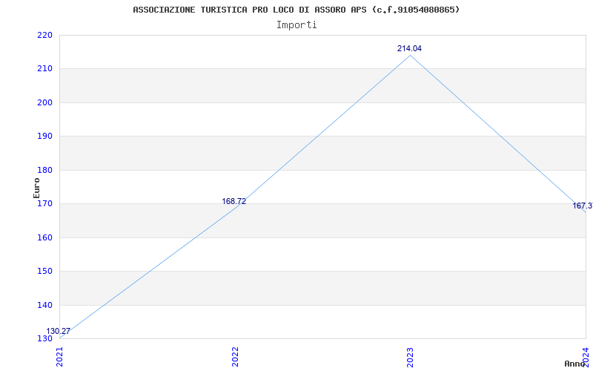
Task: Select the 214.04 data label
Action: point(409,48)
